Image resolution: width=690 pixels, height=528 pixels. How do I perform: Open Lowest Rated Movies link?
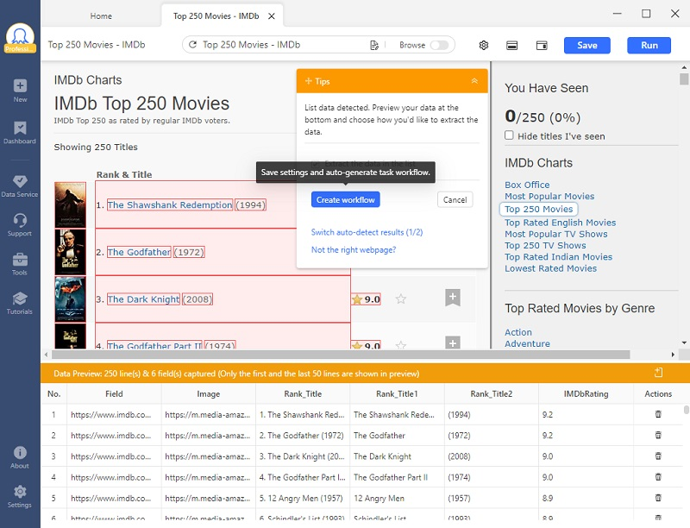[550, 268]
